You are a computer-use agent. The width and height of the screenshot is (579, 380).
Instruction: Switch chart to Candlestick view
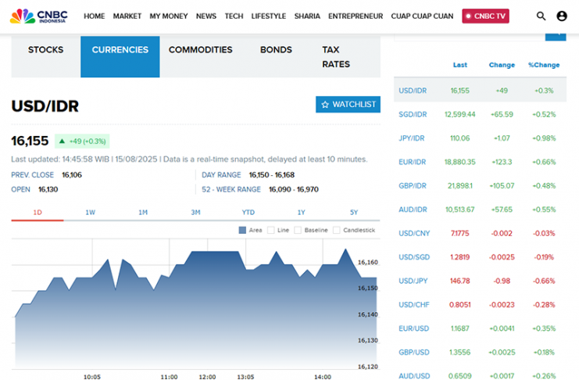[354, 230]
